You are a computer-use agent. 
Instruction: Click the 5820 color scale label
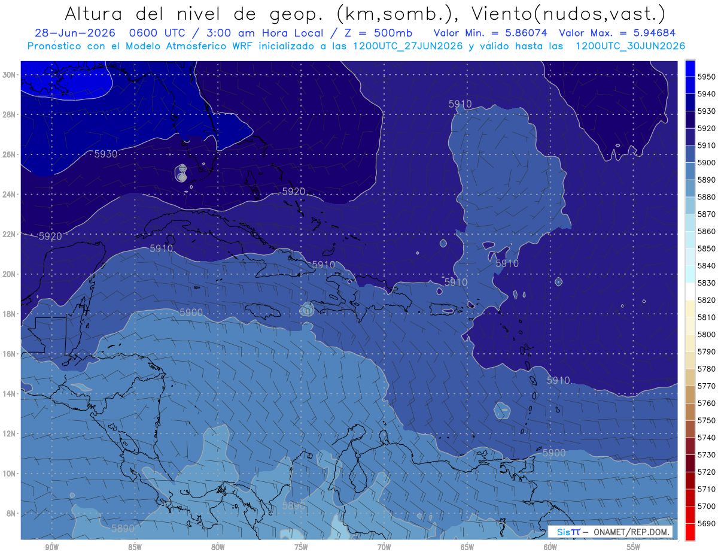pos(707,300)
